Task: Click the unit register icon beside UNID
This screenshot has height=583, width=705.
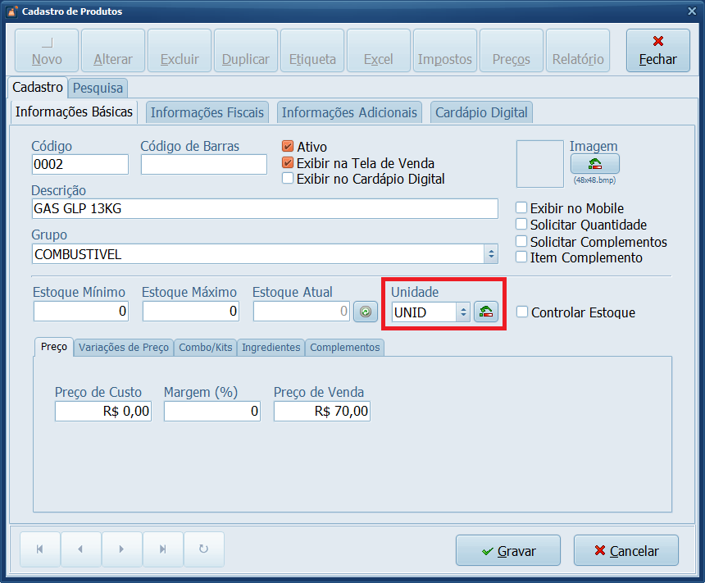Action: tap(486, 312)
